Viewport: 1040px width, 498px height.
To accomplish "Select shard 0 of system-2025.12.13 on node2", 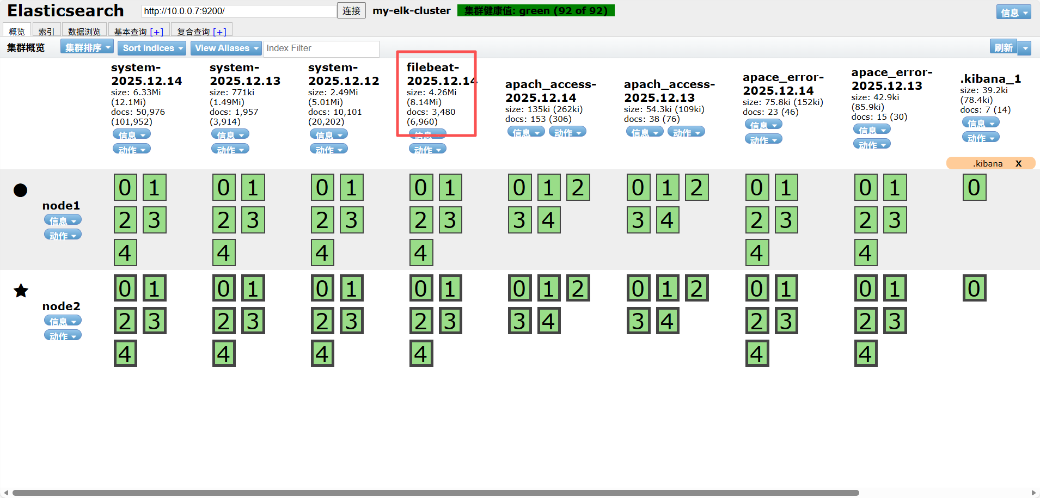I will (224, 288).
